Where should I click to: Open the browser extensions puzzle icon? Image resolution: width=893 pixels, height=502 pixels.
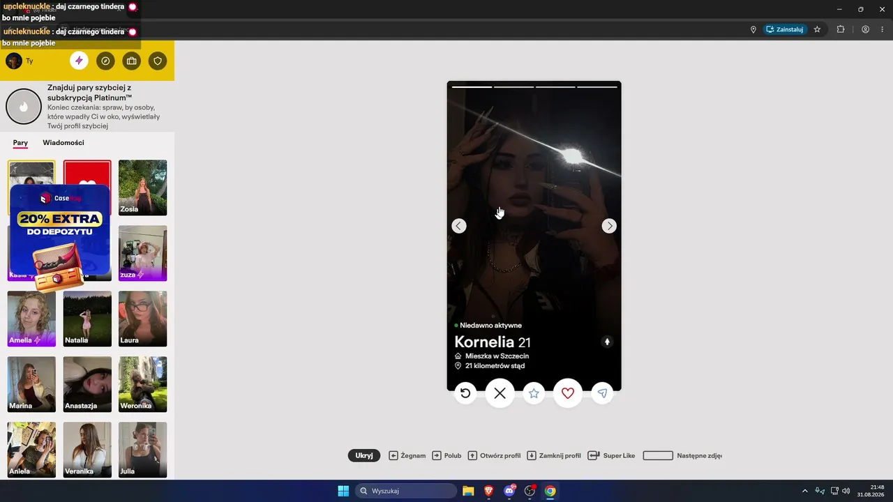point(840,29)
